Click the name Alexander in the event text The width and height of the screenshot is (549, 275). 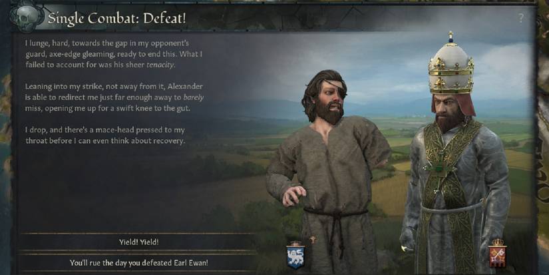point(185,86)
